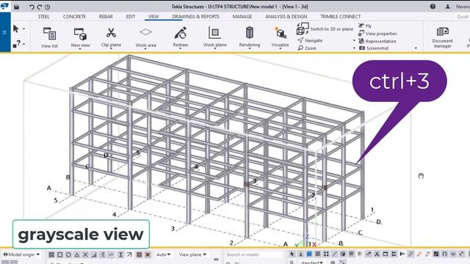Open the STEEL ribbon tab
The image size is (470, 264).
(x=44, y=17)
